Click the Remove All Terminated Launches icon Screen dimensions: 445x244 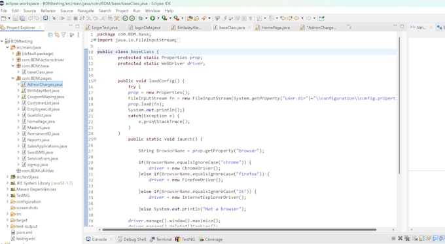coord(407,238)
